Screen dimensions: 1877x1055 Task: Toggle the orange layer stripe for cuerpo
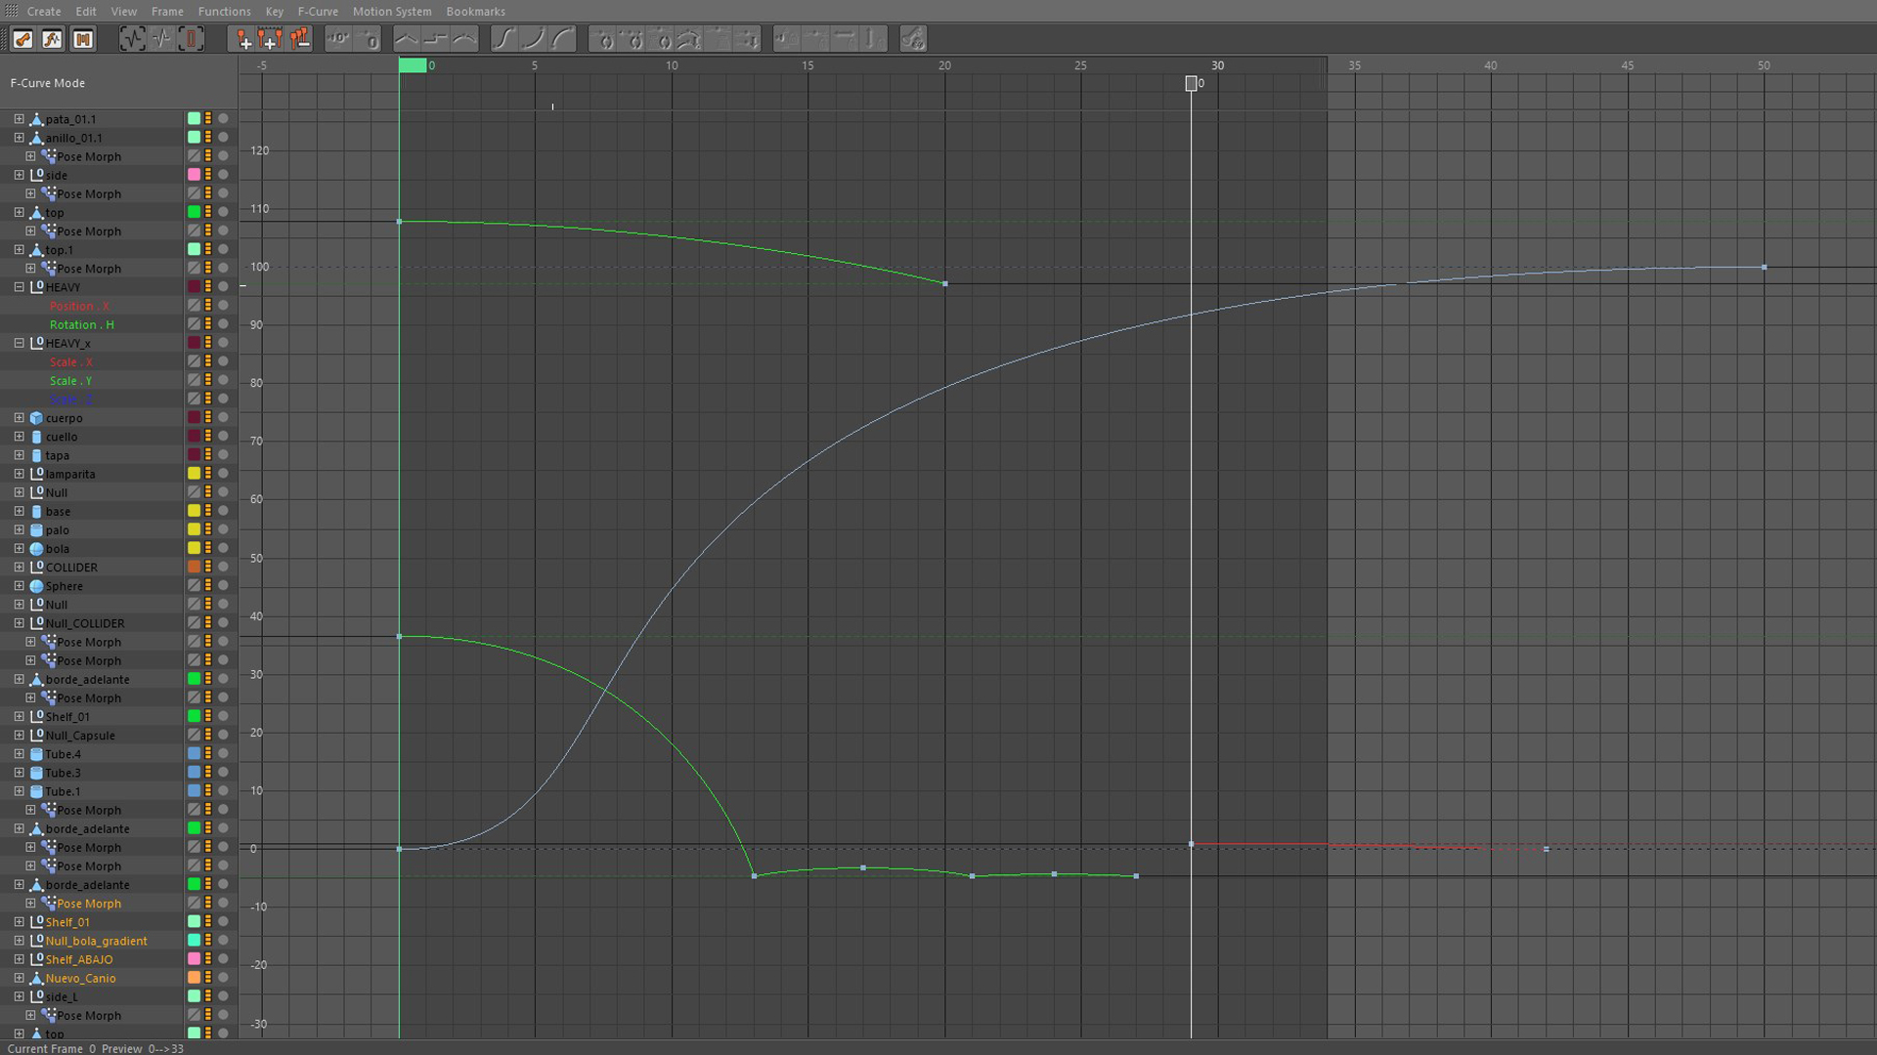click(208, 418)
